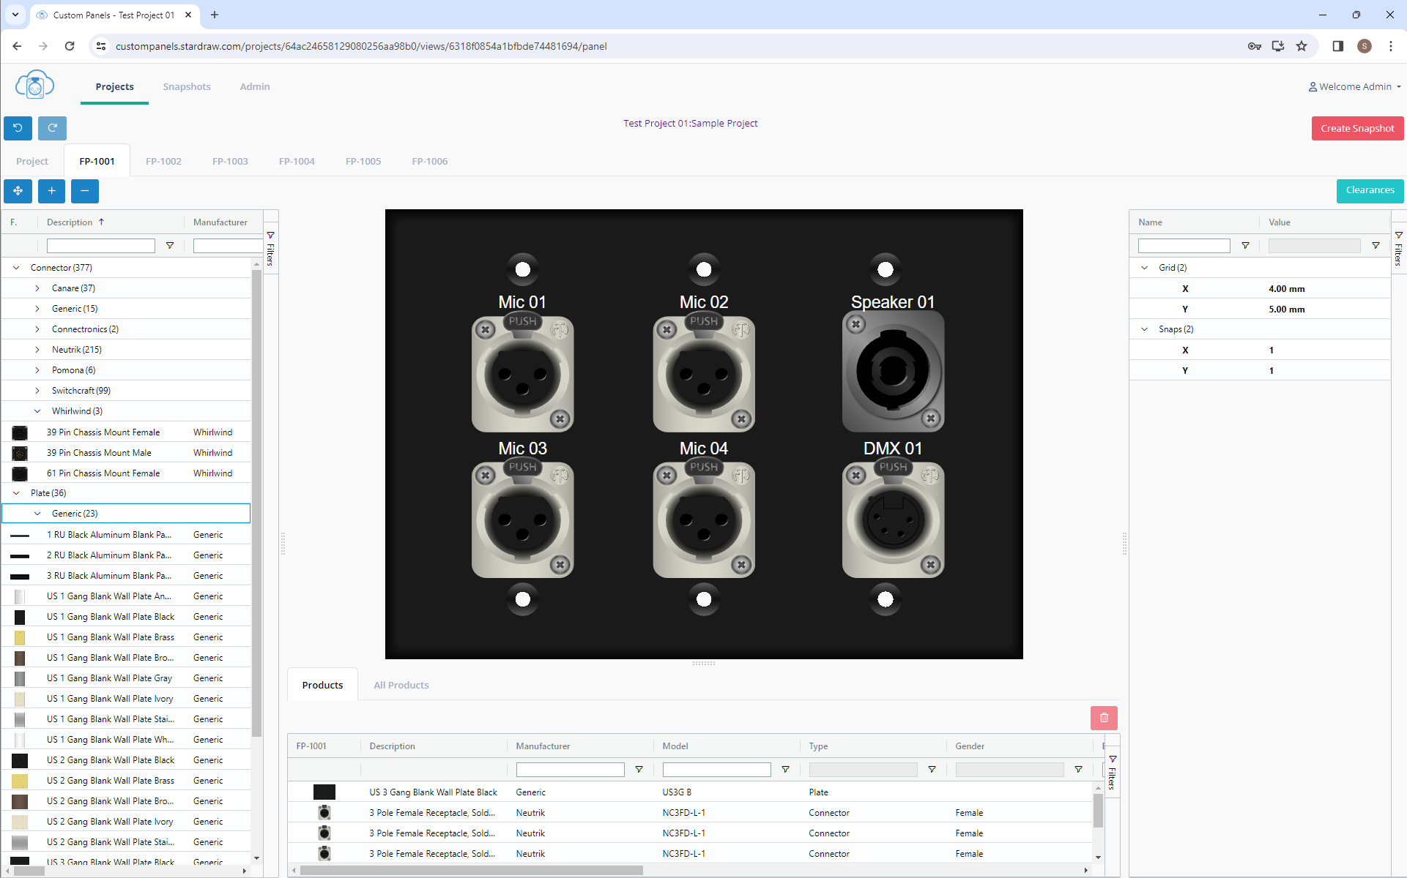Switch to the FP-1003 tab

[x=230, y=161]
